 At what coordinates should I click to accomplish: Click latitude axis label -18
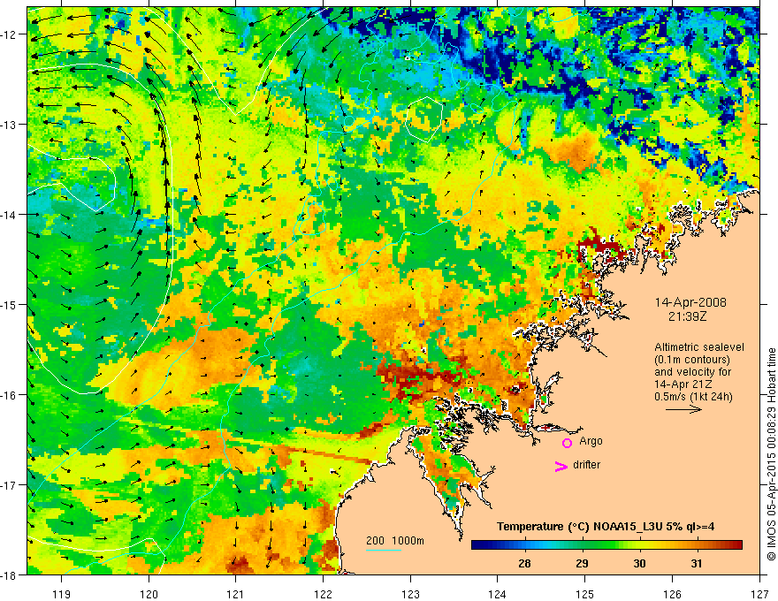tap(9, 574)
